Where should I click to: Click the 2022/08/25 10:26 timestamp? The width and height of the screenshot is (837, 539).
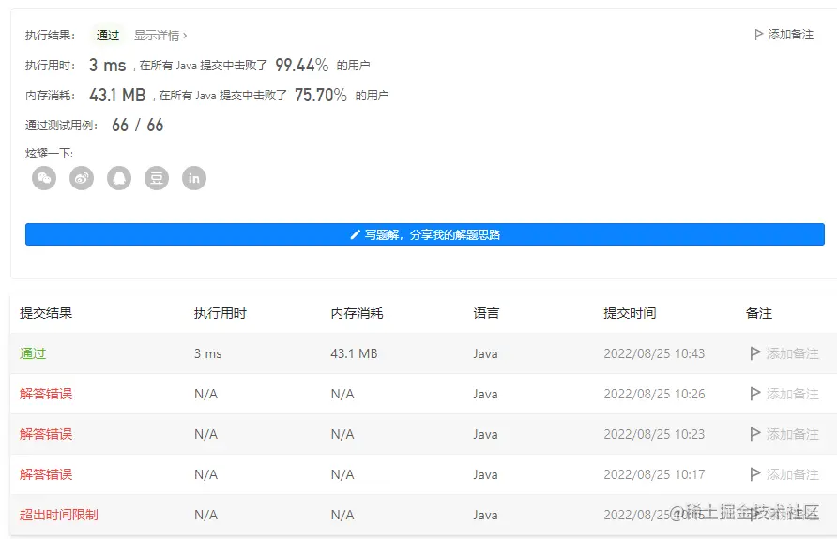click(654, 394)
